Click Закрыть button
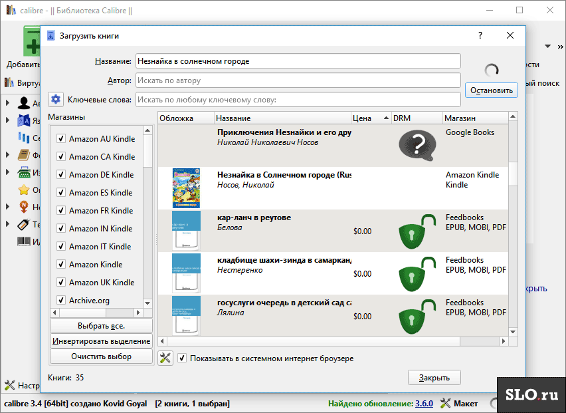 (434, 378)
